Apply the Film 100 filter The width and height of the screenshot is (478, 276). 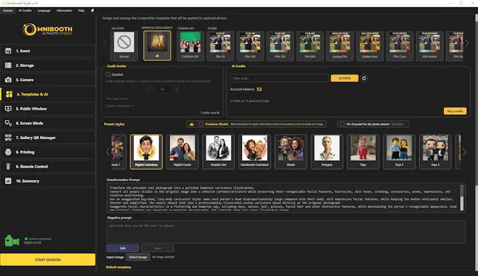250,45
